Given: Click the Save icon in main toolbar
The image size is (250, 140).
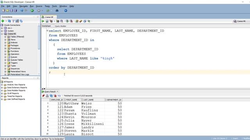Looking at the screenshot, I should (x=11, y=10).
